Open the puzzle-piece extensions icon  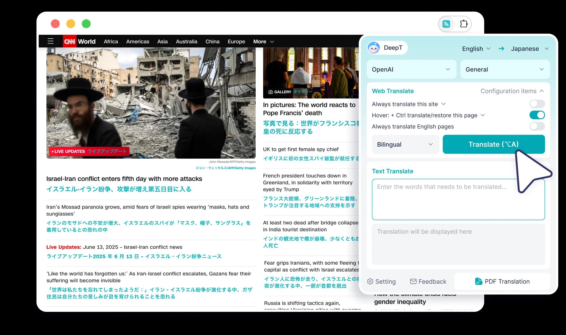pyautogui.click(x=463, y=24)
